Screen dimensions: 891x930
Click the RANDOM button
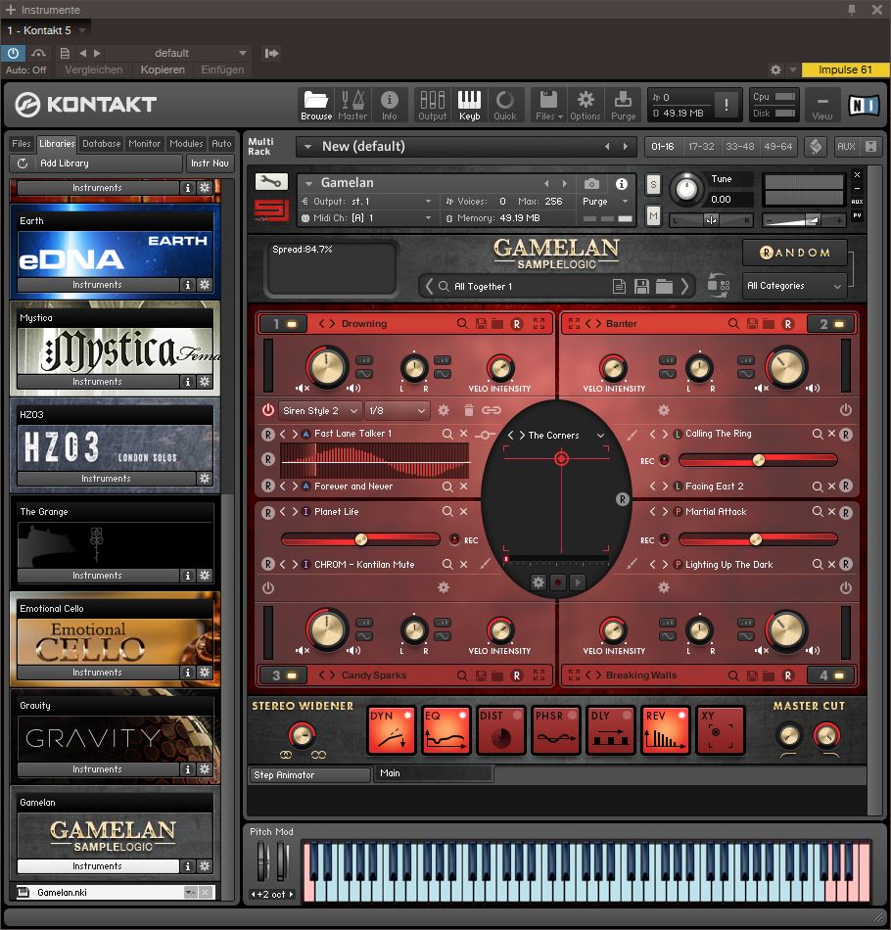point(795,253)
